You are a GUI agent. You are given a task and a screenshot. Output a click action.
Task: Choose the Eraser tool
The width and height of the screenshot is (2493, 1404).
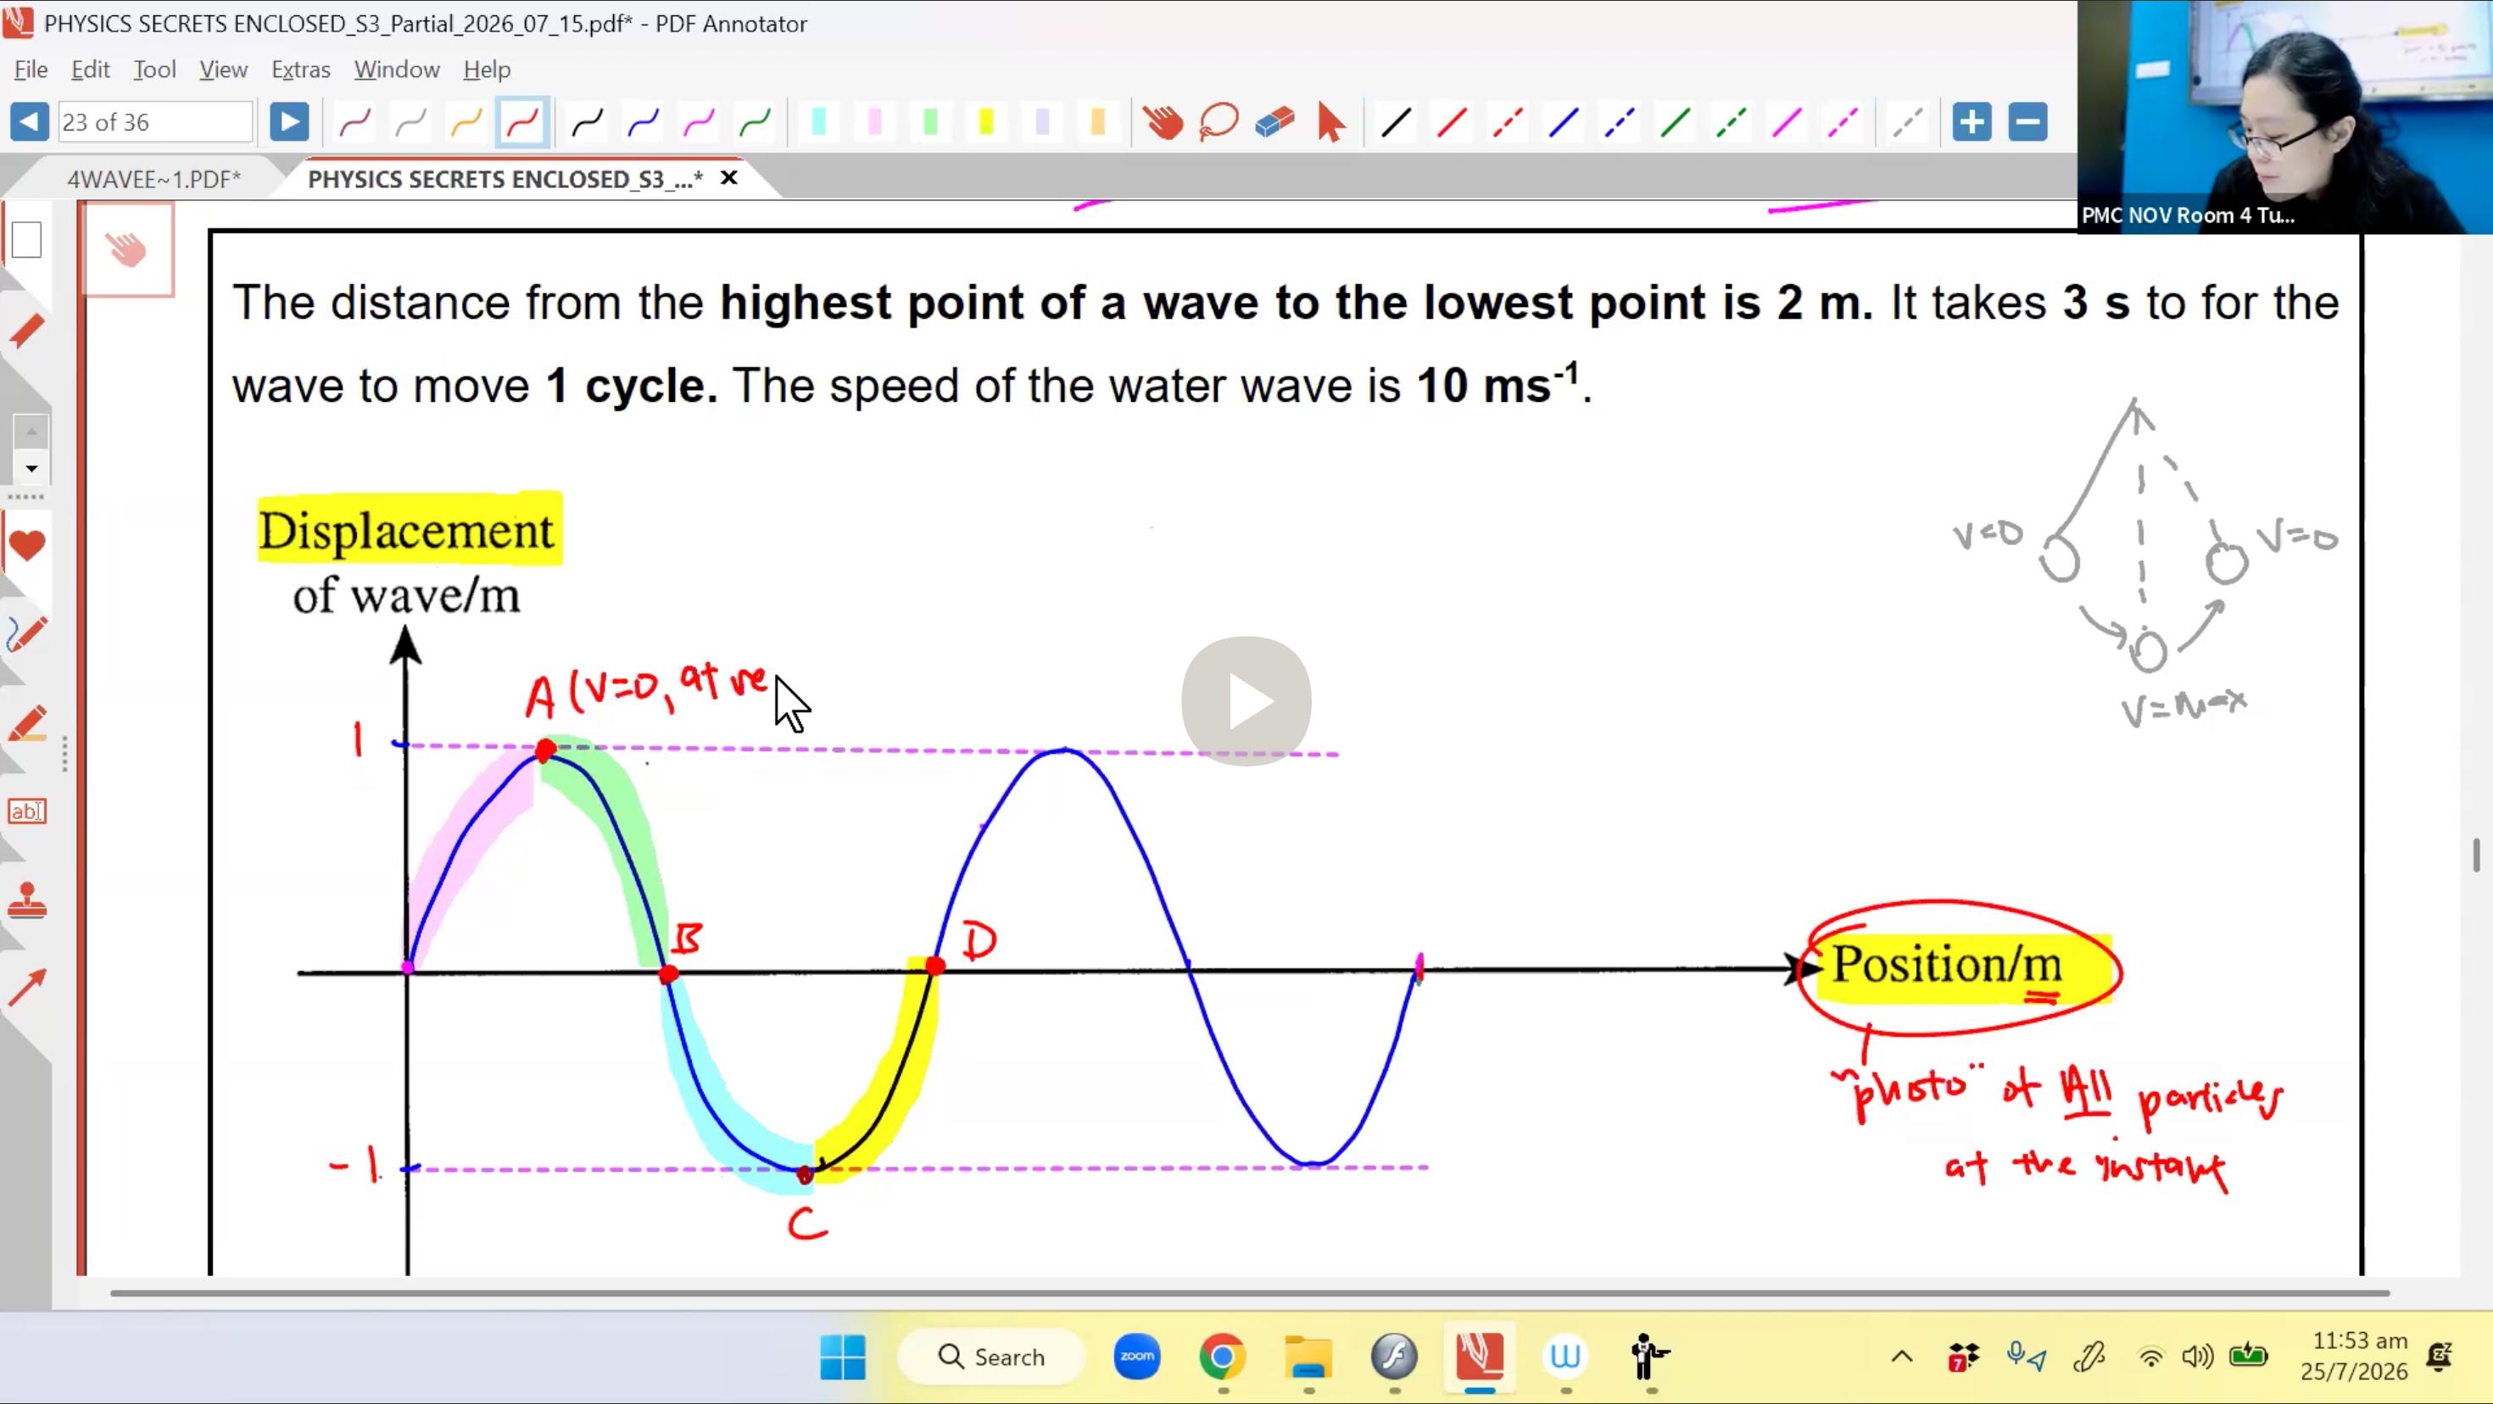1274,123
